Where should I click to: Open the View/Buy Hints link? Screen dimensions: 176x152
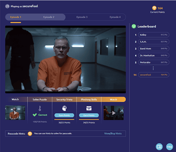[x=113, y=133]
